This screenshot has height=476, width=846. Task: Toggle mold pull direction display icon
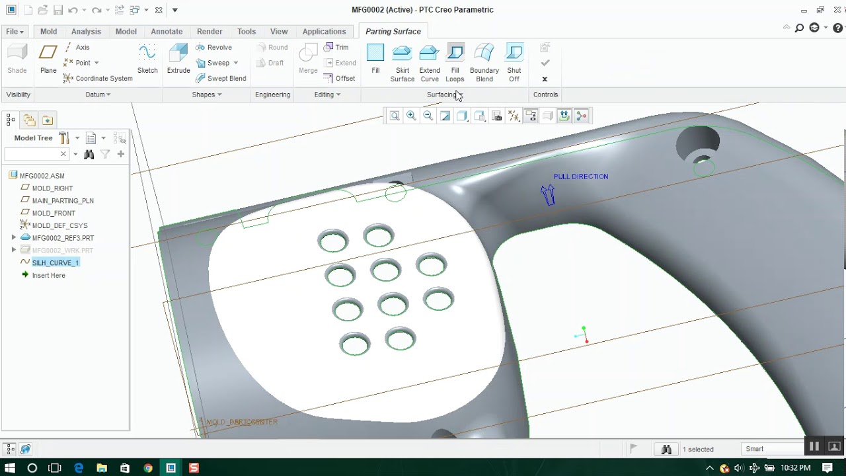(564, 116)
